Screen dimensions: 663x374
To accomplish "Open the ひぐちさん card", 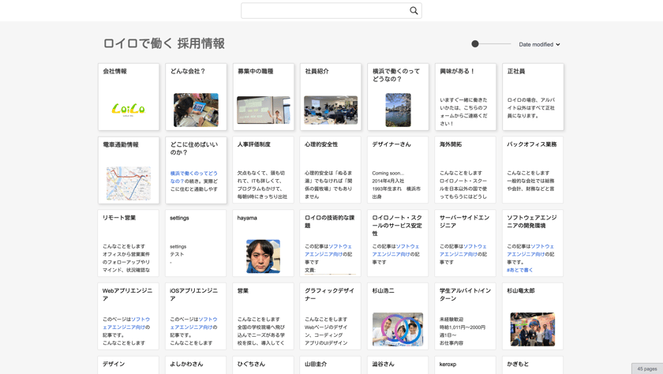I will [x=264, y=365].
